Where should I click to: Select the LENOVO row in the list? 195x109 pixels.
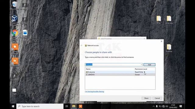point(120,75)
